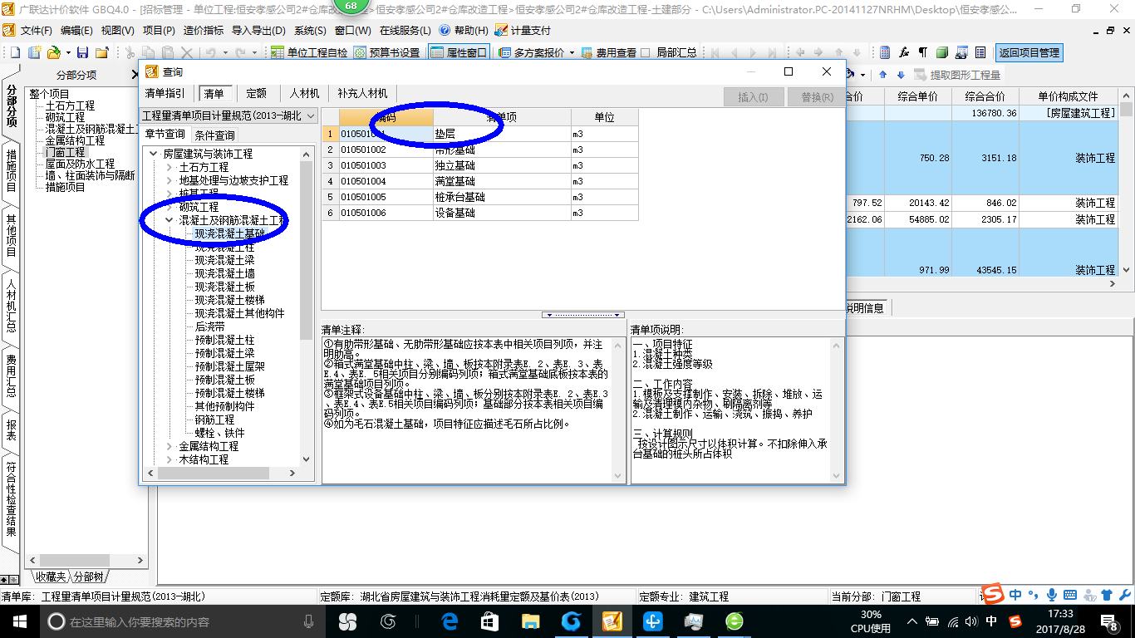Open the 造价指标 menu
The image size is (1135, 638).
(203, 30)
